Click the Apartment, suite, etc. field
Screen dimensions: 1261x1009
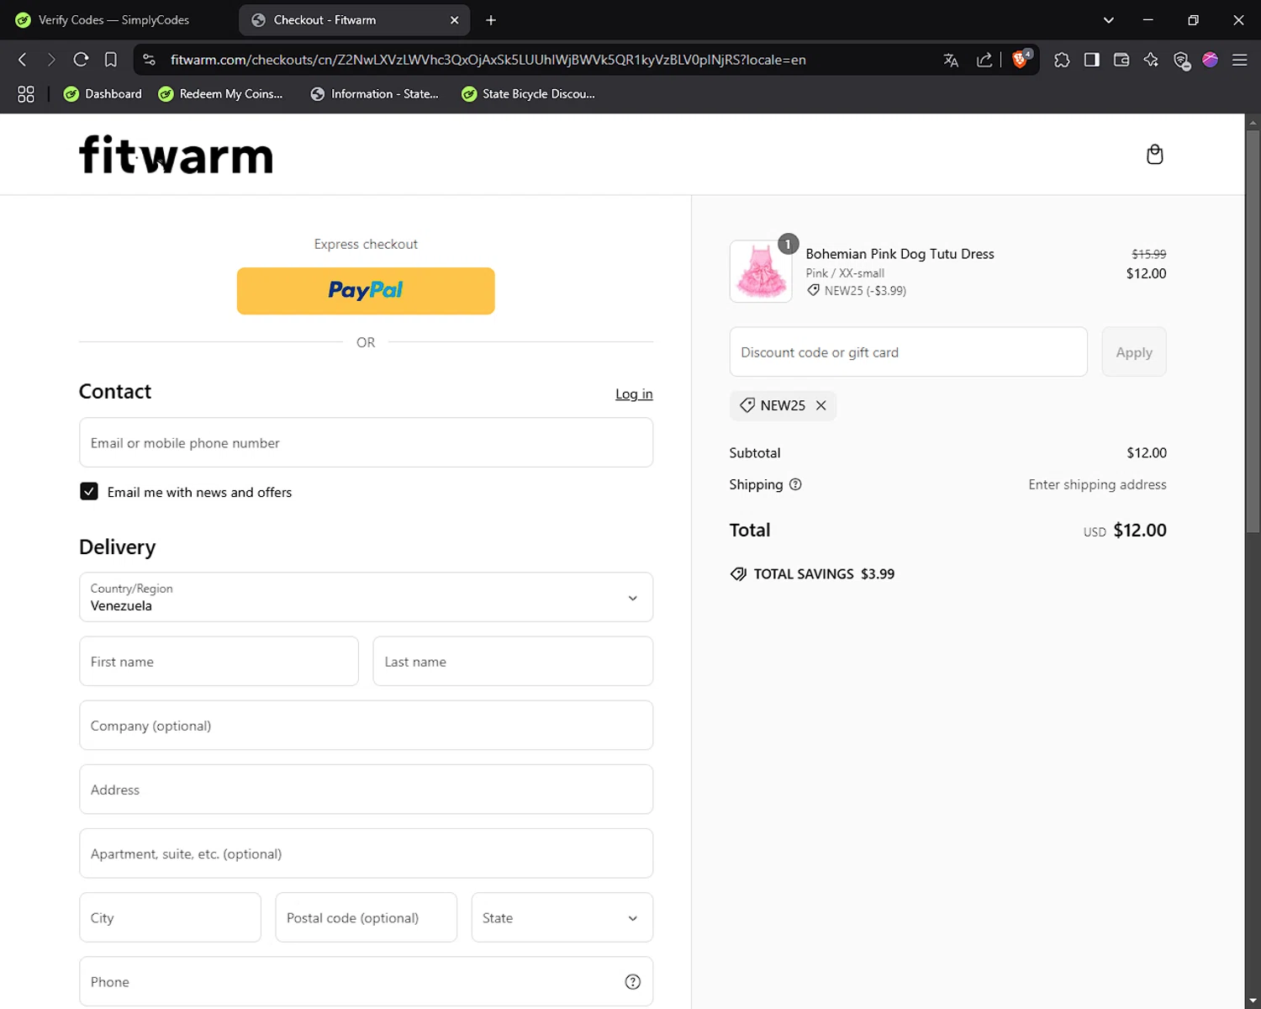pos(366,853)
